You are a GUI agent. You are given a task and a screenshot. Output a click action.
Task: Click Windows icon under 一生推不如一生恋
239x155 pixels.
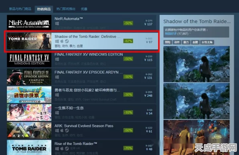tap(57, 113)
